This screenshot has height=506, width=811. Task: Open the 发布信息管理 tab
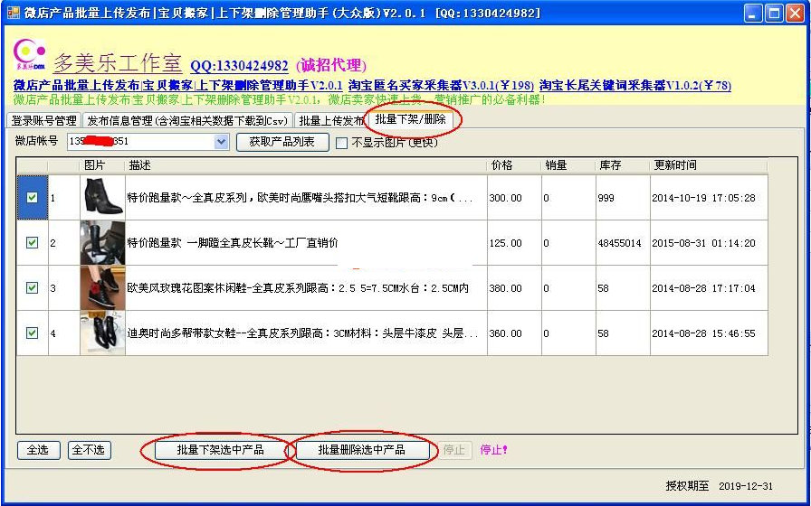click(186, 120)
